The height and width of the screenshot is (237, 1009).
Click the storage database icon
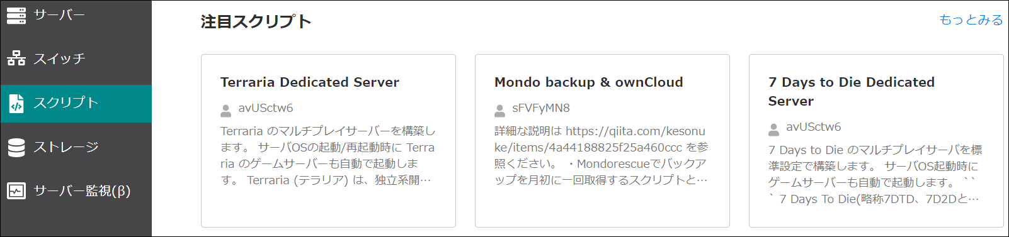16,147
